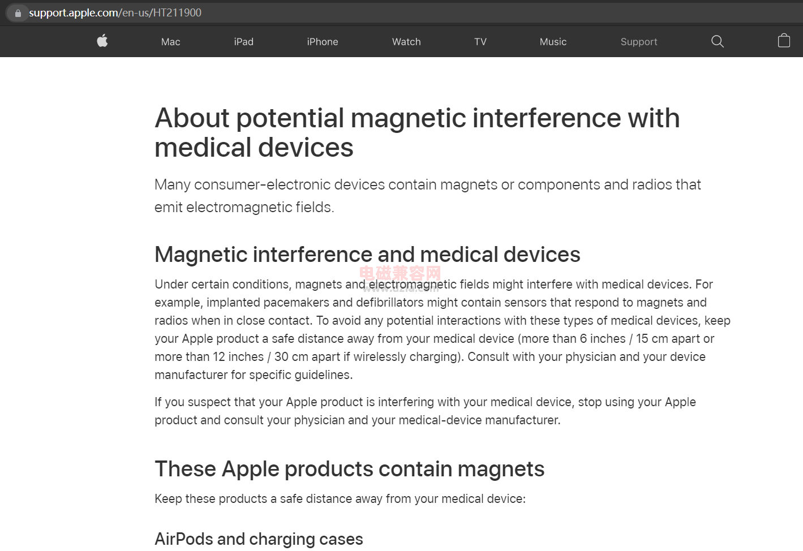Open the shopping bag icon

[784, 41]
